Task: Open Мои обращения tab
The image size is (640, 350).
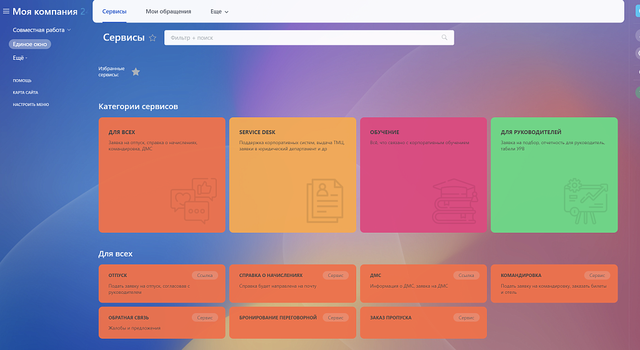Action: click(x=168, y=11)
